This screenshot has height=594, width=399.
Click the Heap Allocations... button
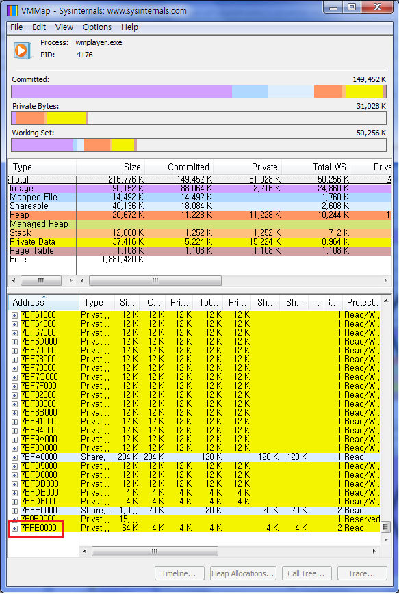[243, 573]
